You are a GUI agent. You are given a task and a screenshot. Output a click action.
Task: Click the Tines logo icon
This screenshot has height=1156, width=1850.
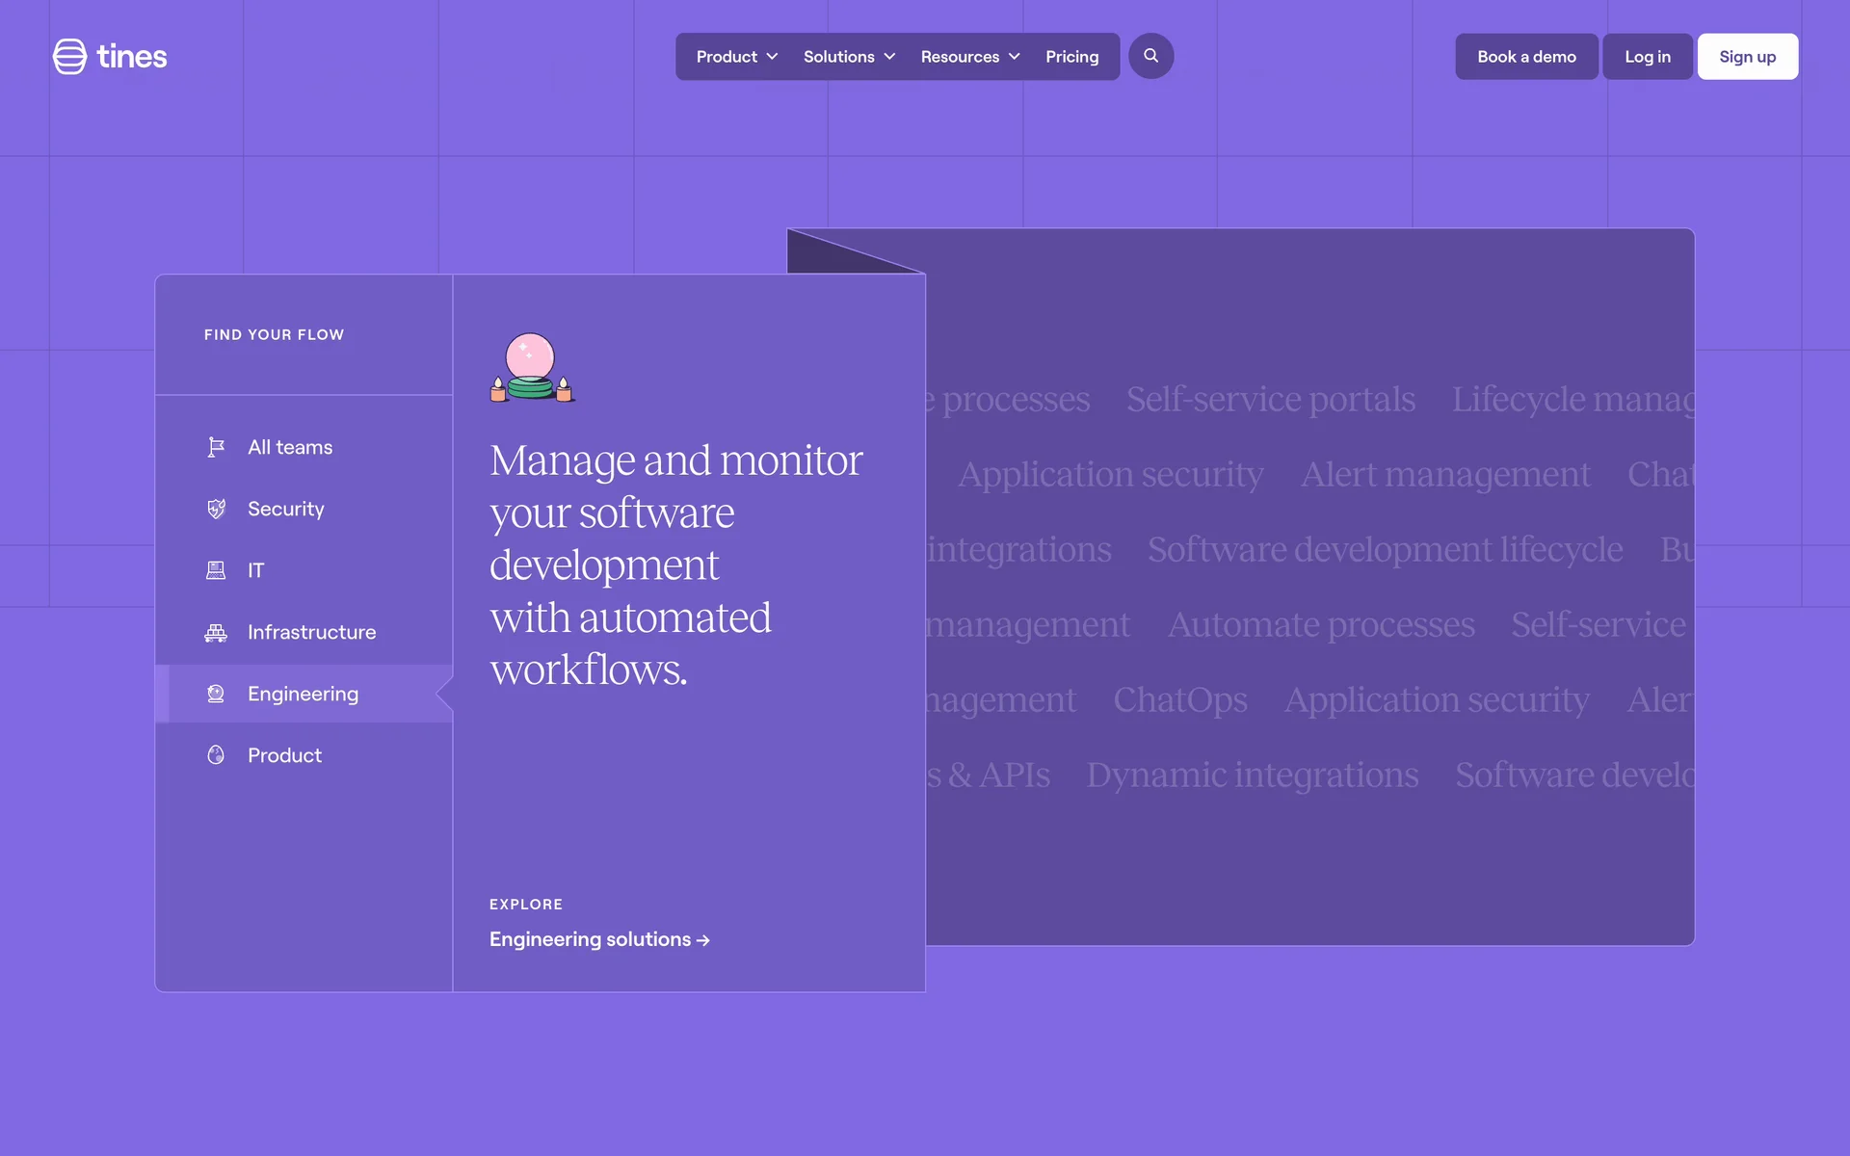pos(69,57)
